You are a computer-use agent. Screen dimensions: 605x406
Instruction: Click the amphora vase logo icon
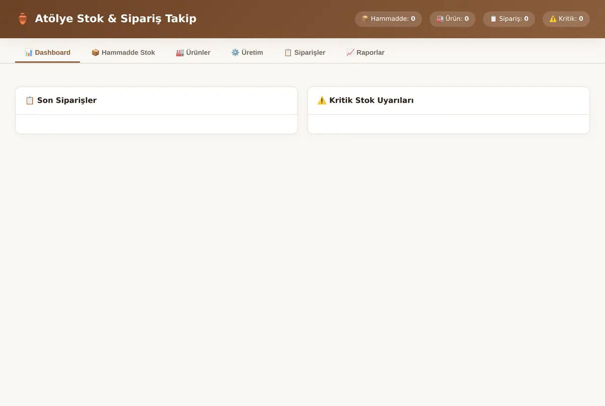click(x=22, y=19)
